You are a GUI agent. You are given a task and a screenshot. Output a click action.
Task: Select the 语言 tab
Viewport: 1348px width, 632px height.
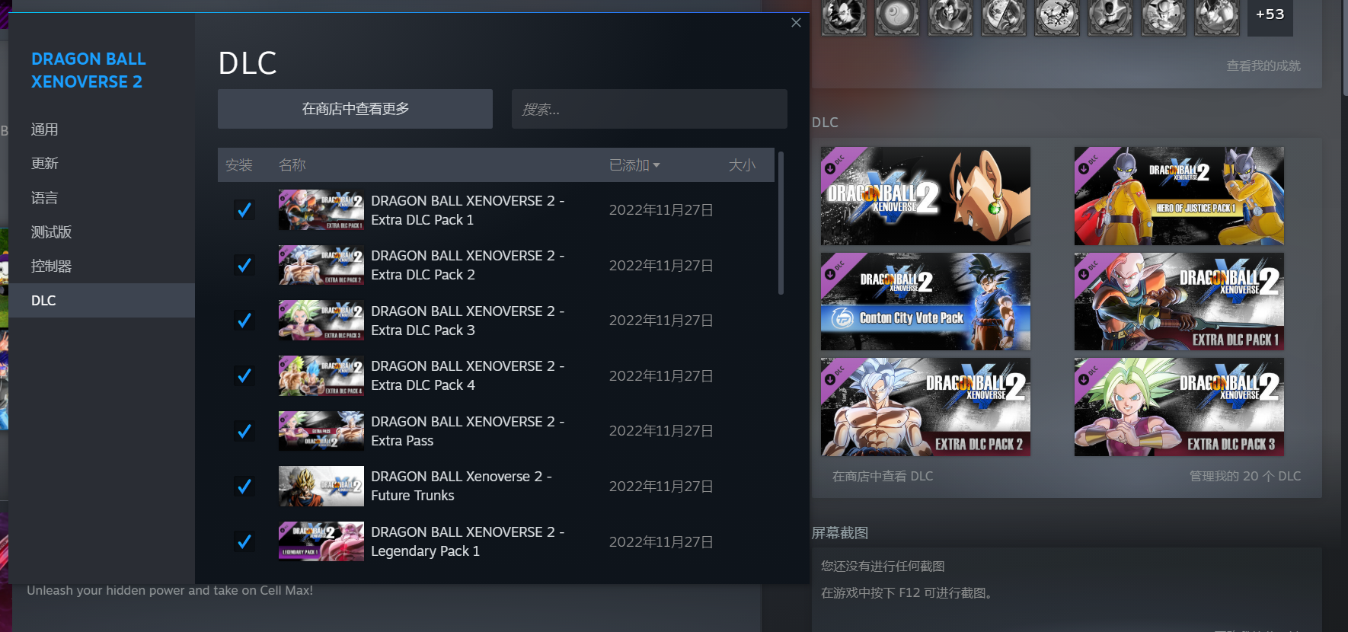(102, 198)
